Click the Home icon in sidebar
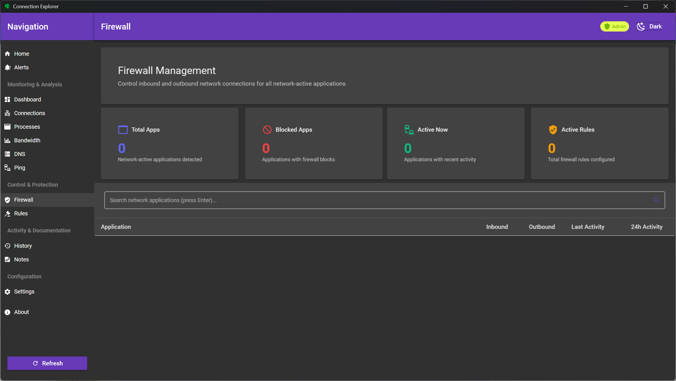Screen dimensions: 676x381 7,54
